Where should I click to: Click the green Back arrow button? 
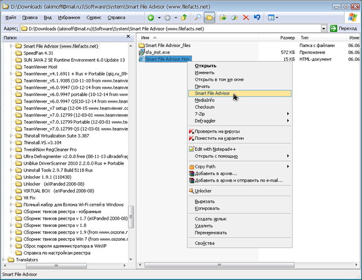151,17
